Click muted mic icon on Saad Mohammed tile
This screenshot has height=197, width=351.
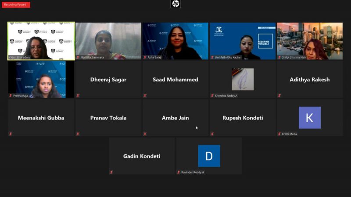click(145, 95)
